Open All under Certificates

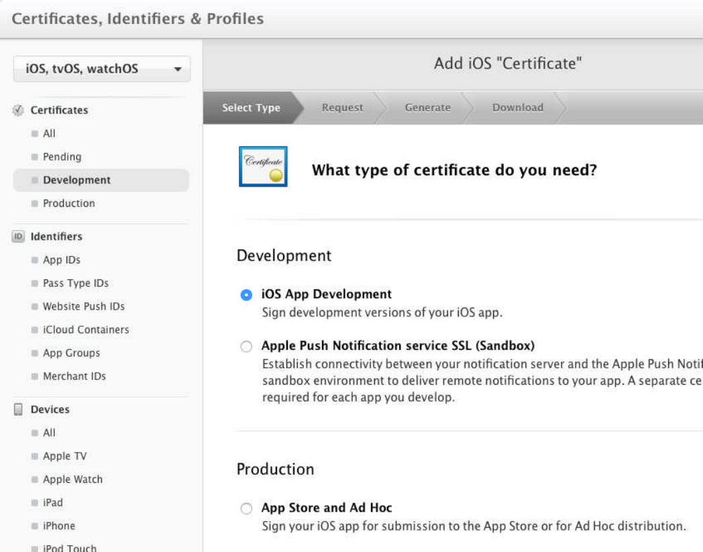(x=50, y=133)
